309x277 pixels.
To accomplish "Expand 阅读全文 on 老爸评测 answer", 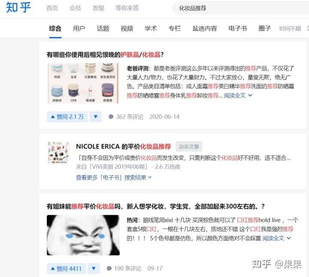I will pyautogui.click(x=238, y=96).
